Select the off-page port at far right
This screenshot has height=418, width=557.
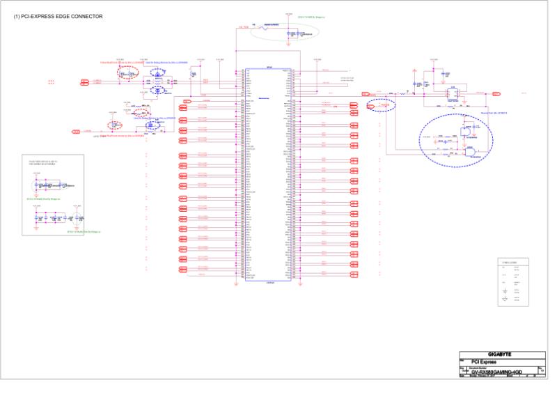[x=496, y=94]
